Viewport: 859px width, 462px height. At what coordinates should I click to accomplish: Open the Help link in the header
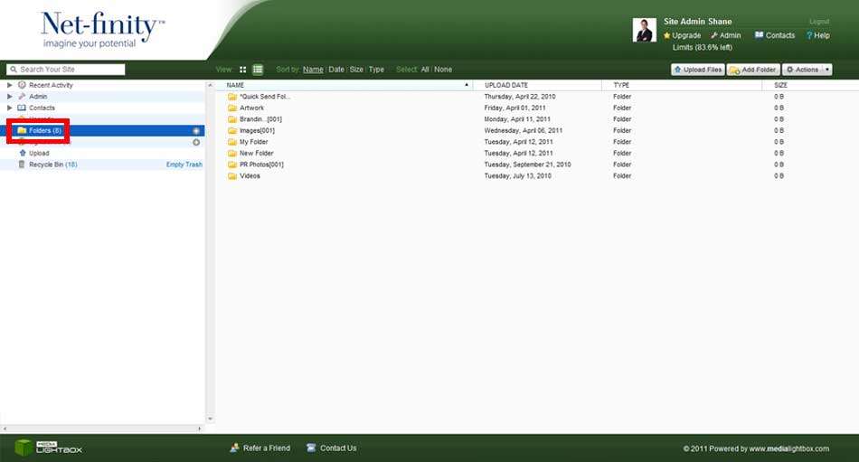click(817, 35)
